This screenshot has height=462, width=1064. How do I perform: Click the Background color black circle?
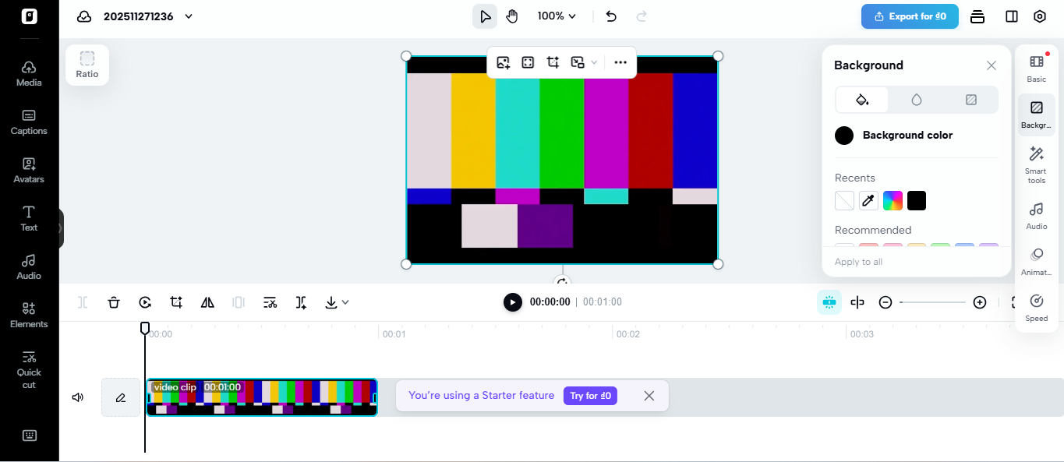(844, 136)
